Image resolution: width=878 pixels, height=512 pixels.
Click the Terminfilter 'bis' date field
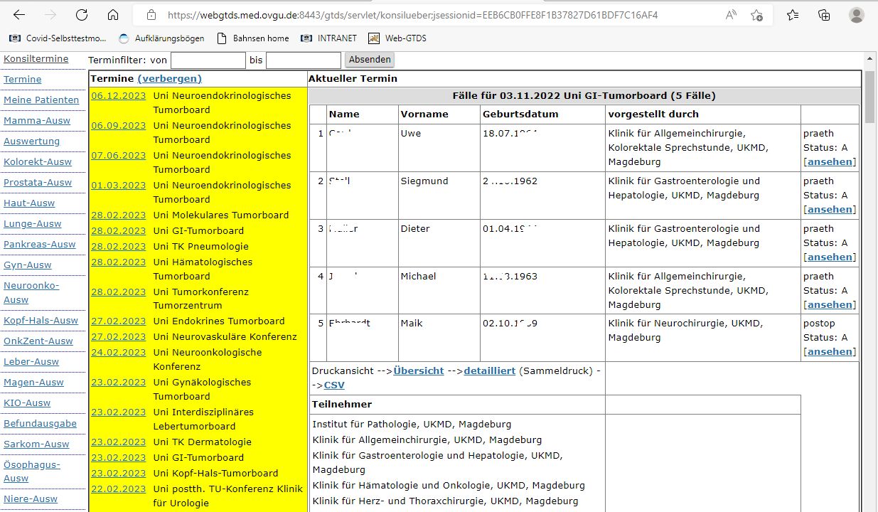[304, 60]
